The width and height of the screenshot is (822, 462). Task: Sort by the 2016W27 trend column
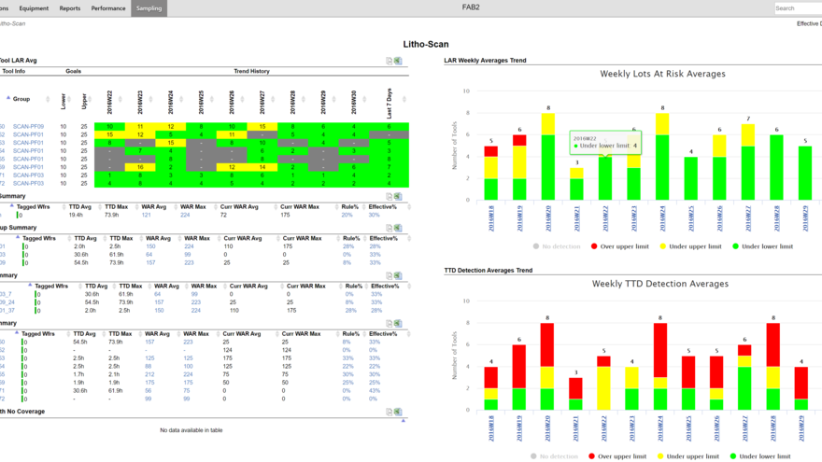[x=262, y=102]
